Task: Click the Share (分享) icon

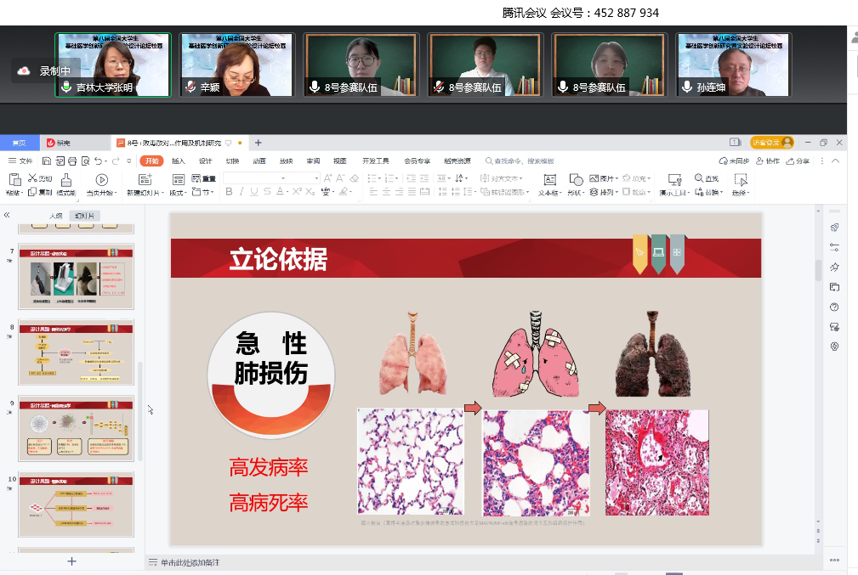Action: point(798,161)
